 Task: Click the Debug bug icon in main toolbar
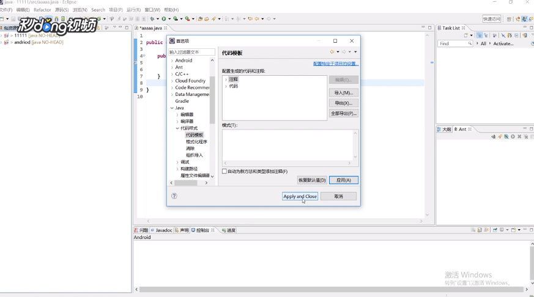(x=152, y=19)
